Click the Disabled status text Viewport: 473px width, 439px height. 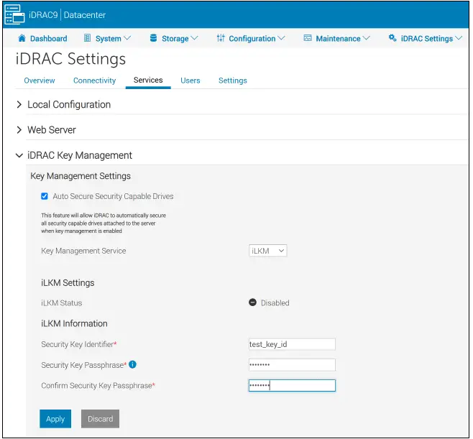click(275, 302)
